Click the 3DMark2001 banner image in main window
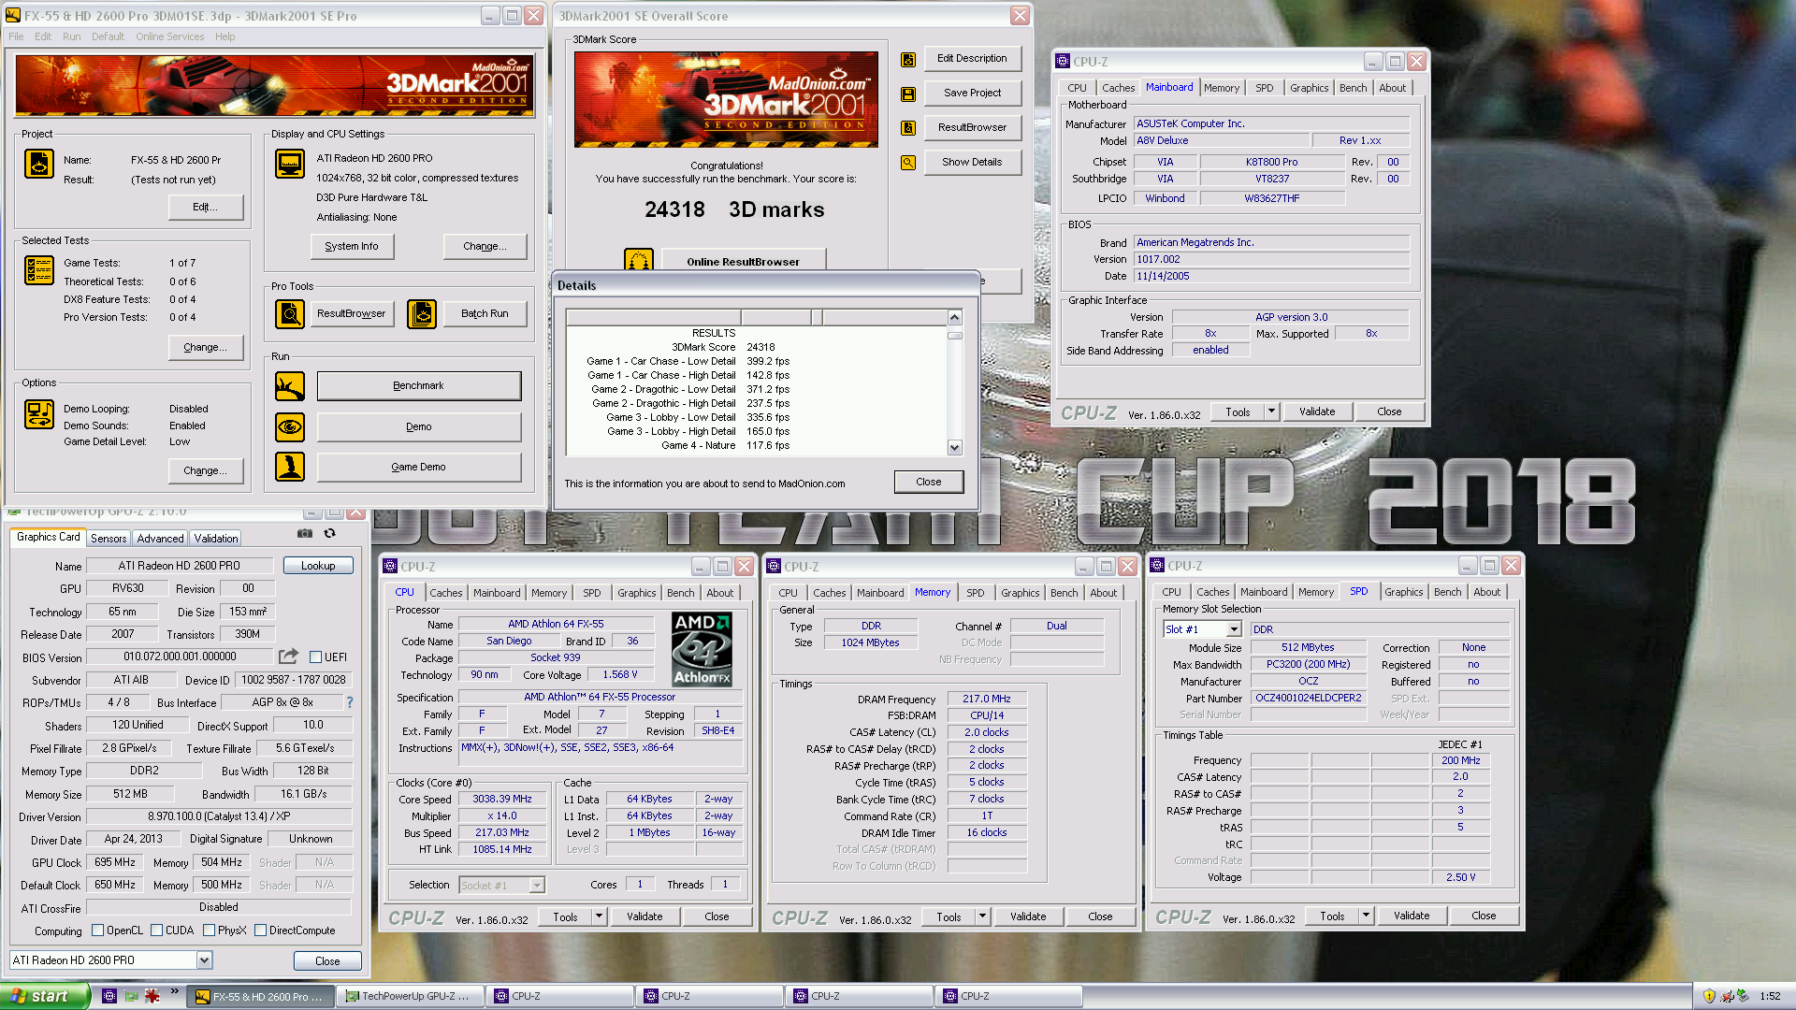Viewport: 1796px width, 1010px height. (275, 85)
